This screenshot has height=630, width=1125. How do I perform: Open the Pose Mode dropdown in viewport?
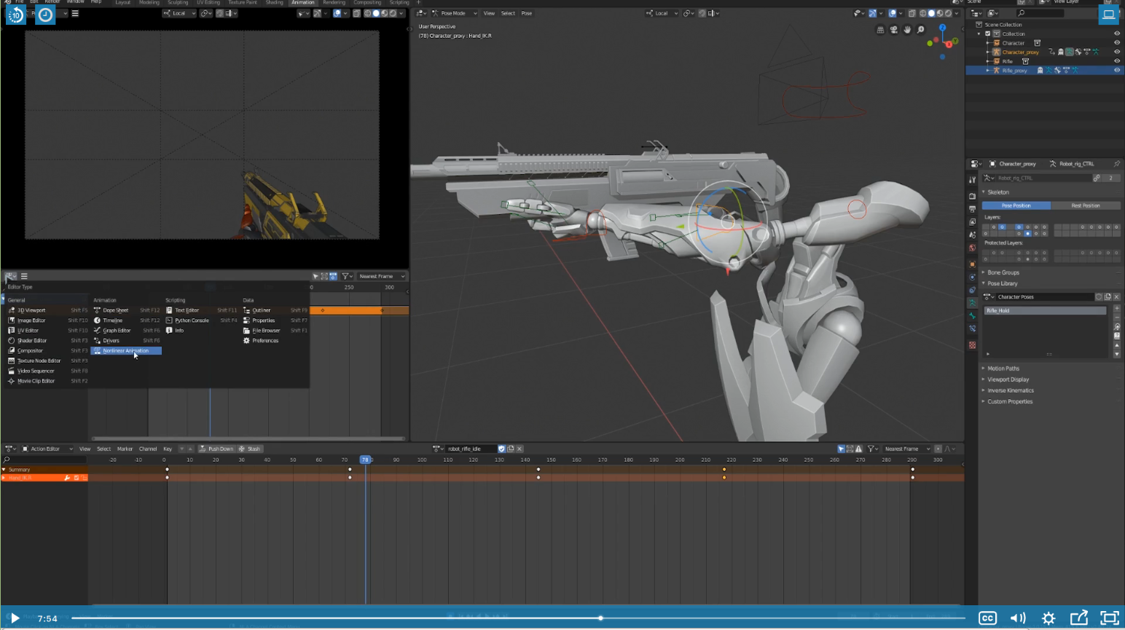(454, 13)
